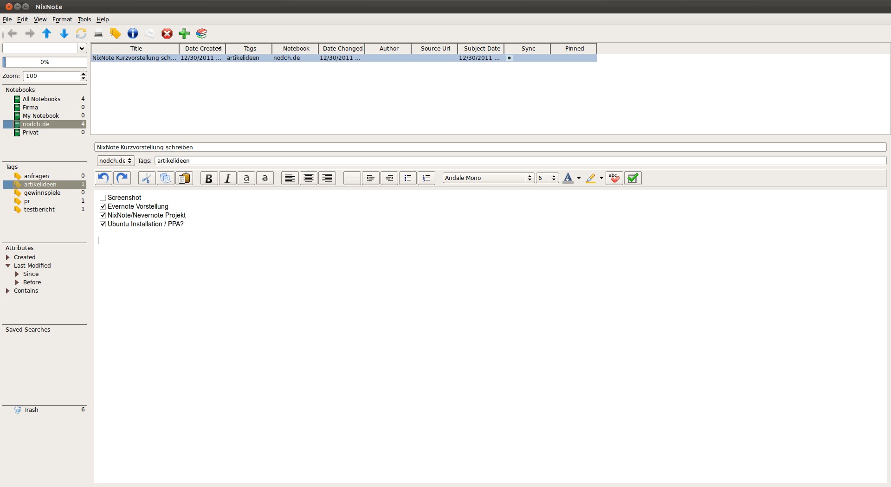Uncheck the Evernote Vorstellung checkbox
The image size is (891, 487).
(x=103, y=207)
